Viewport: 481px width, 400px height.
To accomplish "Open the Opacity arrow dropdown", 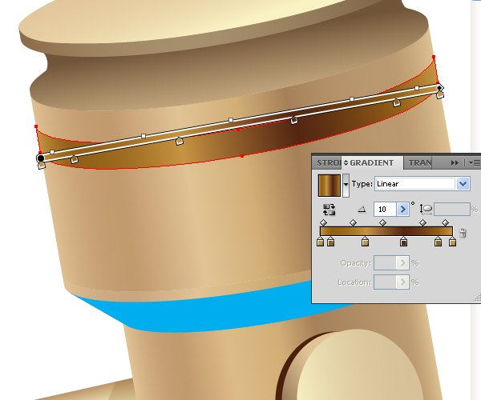I will [x=402, y=263].
